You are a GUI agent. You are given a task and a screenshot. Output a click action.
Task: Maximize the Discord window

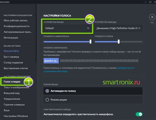coord(150,2)
